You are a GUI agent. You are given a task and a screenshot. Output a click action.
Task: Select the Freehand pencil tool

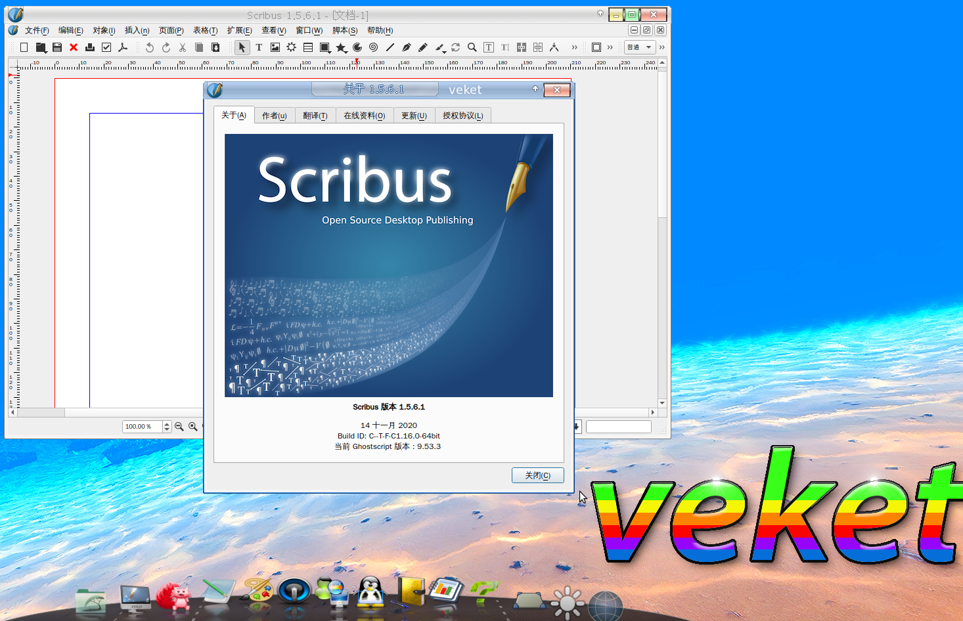coord(423,47)
